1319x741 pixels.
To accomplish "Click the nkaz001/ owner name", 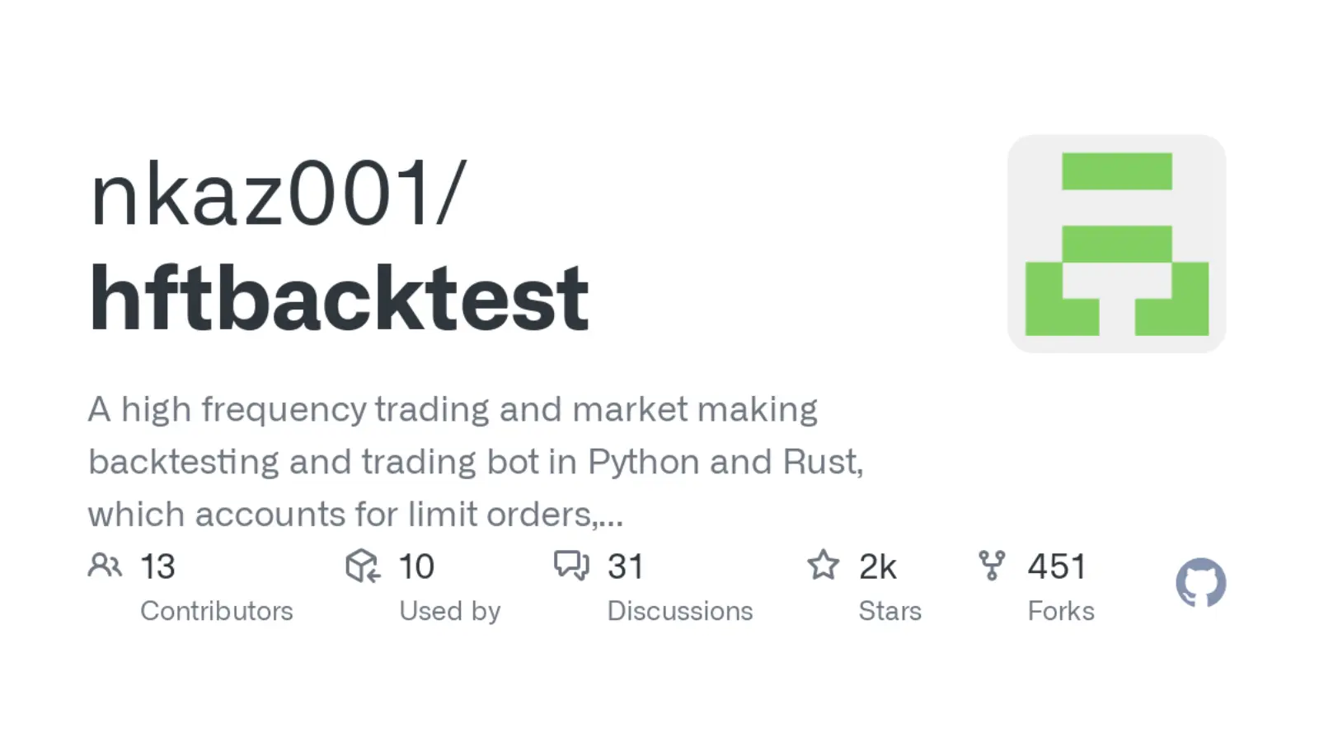I will (278, 194).
